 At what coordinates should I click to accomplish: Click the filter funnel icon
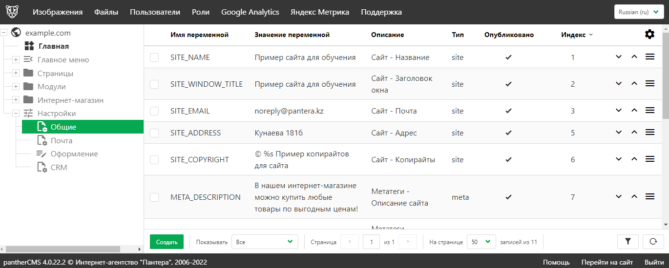(628, 242)
